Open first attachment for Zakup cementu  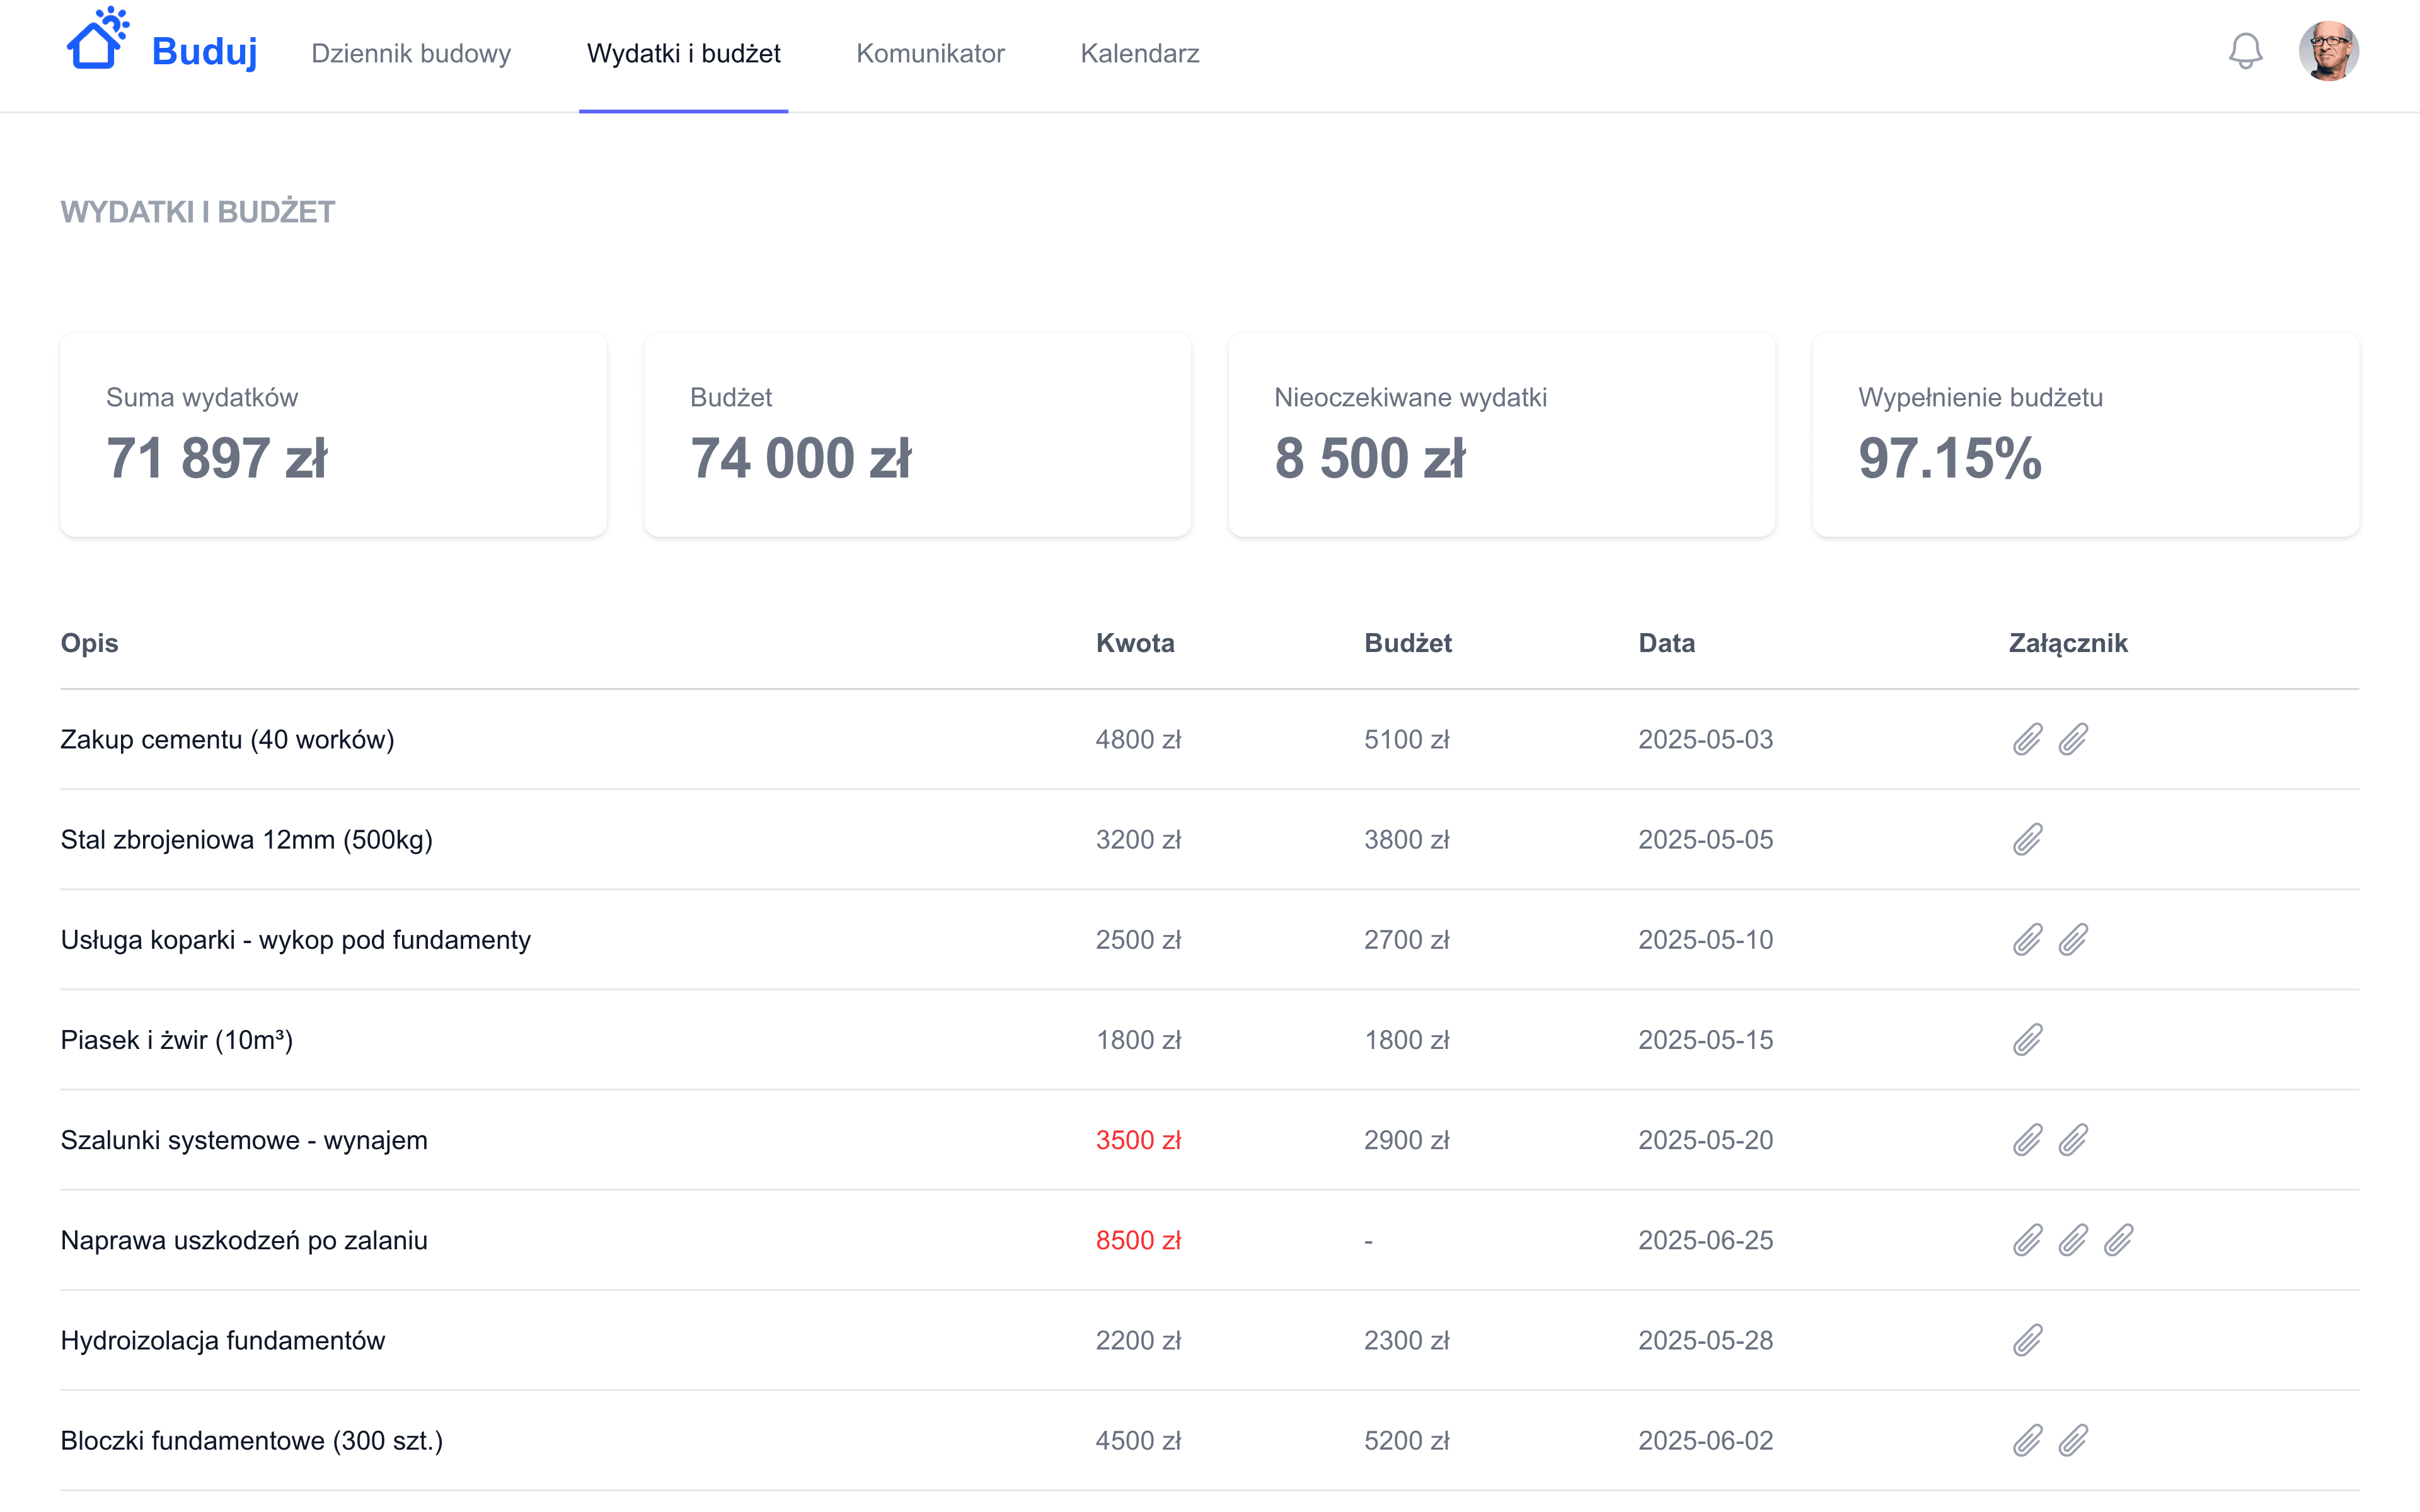2027,739
